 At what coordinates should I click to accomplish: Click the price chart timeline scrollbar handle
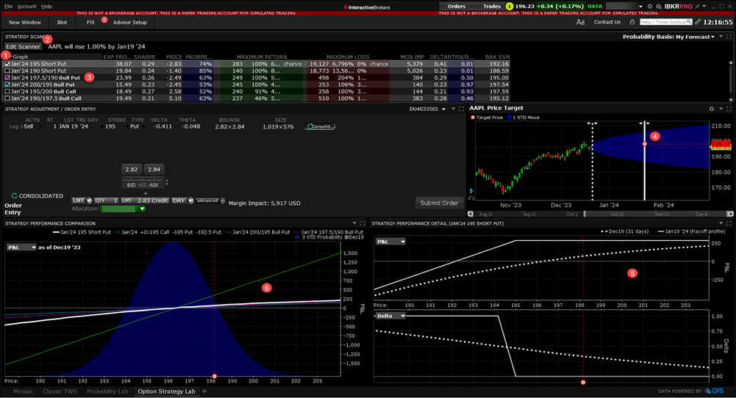(585, 214)
